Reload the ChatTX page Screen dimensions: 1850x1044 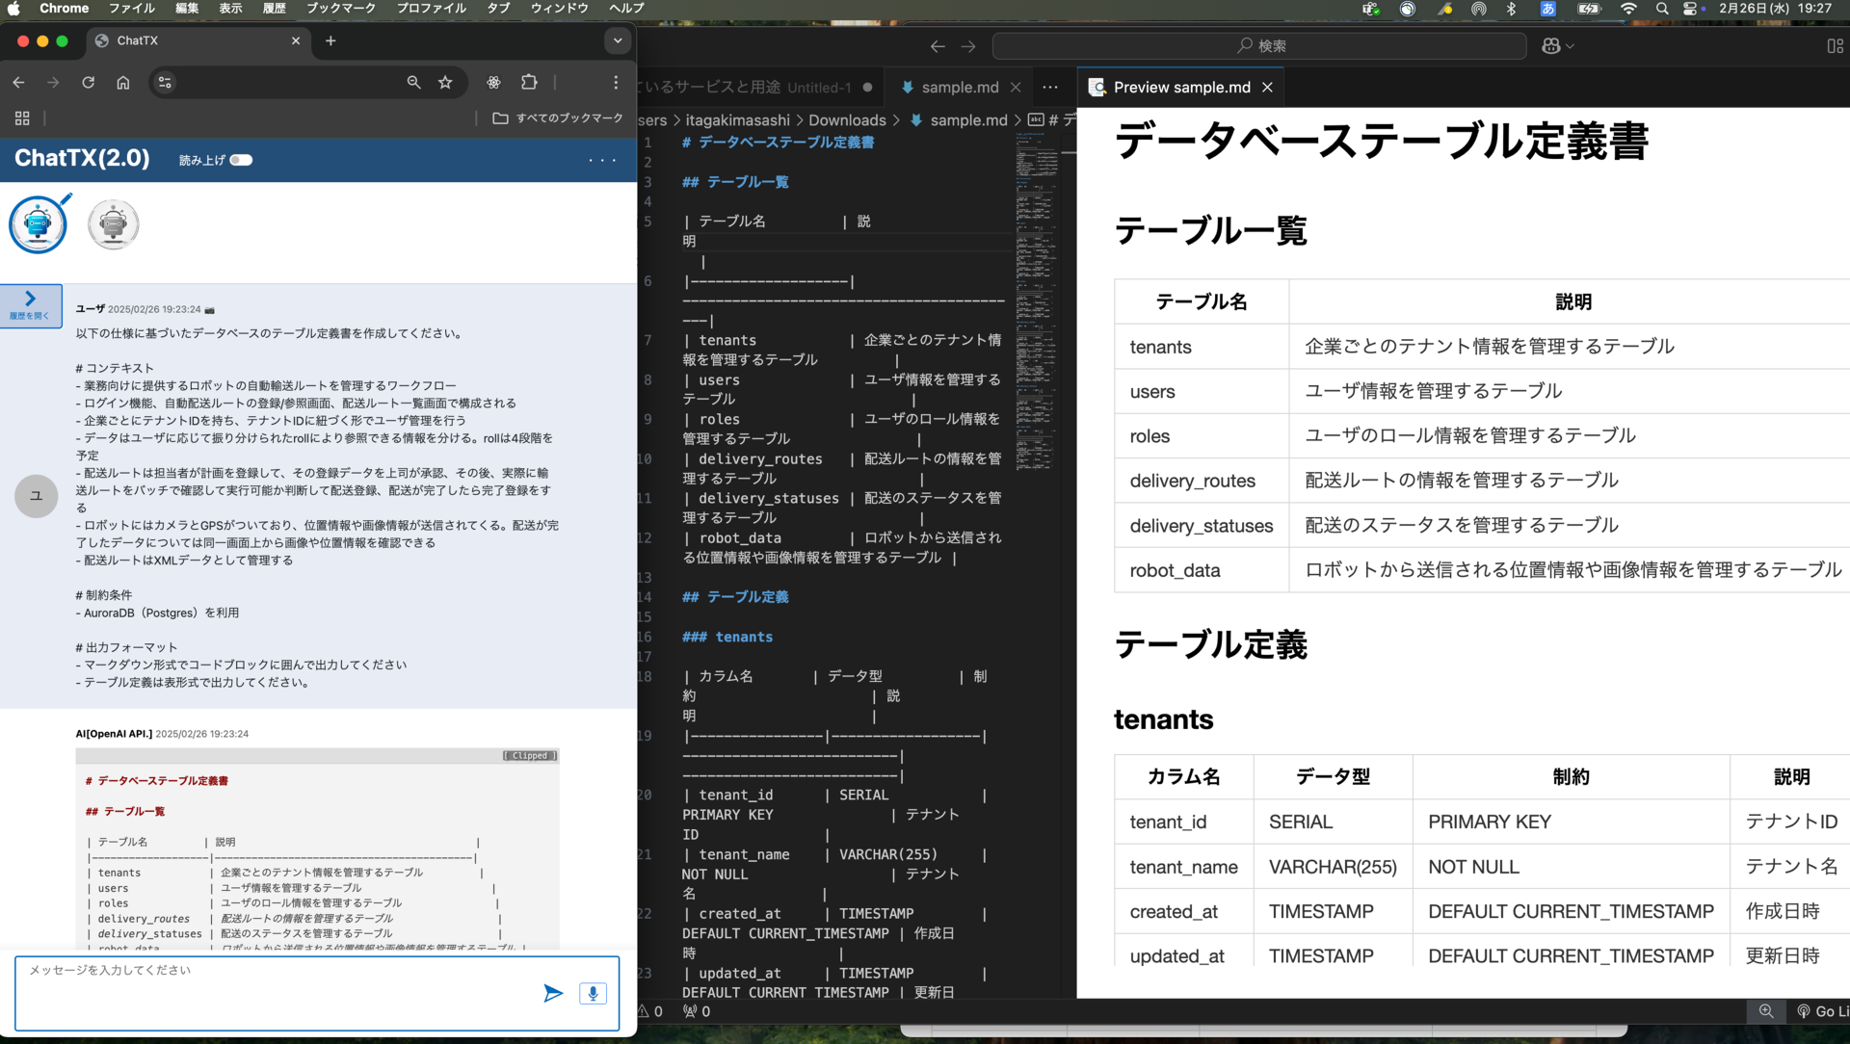click(x=88, y=83)
